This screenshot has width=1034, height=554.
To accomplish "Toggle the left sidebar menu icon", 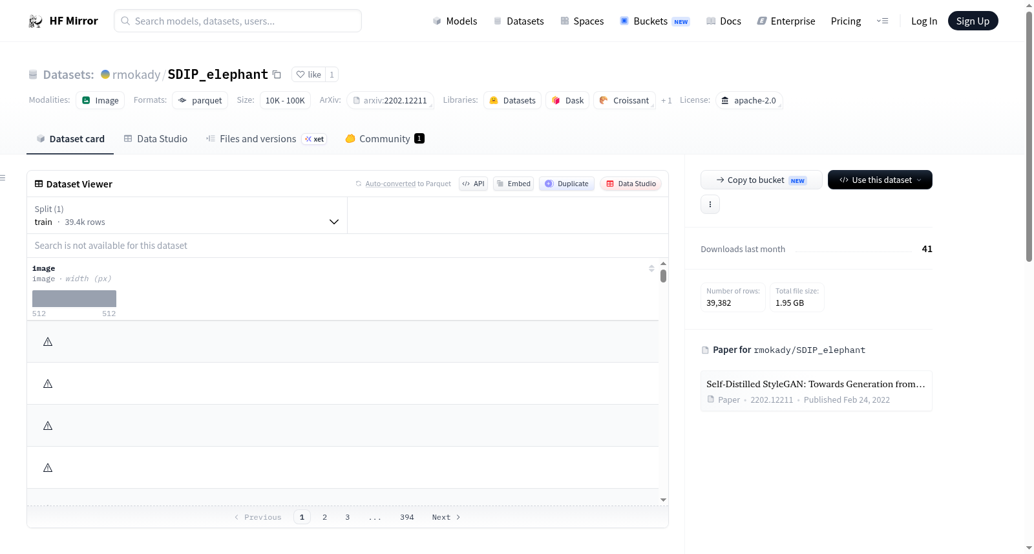I will click(x=3, y=178).
